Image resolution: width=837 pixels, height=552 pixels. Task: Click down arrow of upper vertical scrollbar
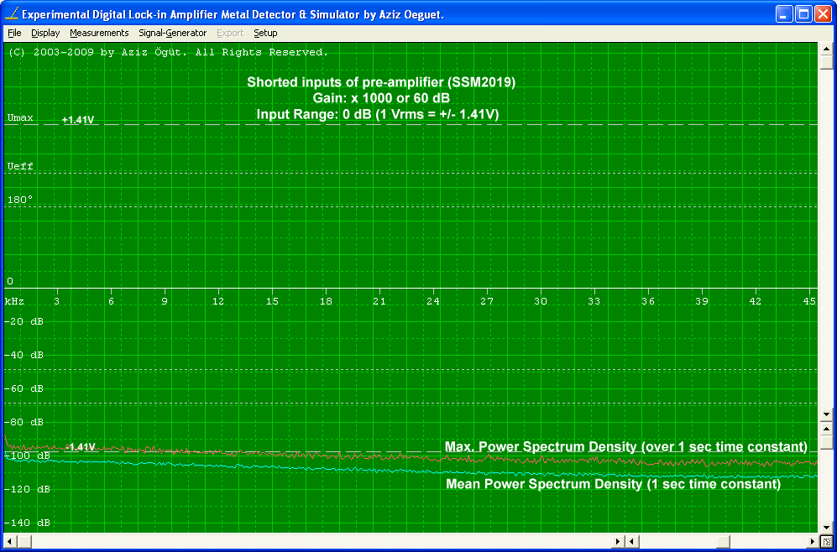826,414
